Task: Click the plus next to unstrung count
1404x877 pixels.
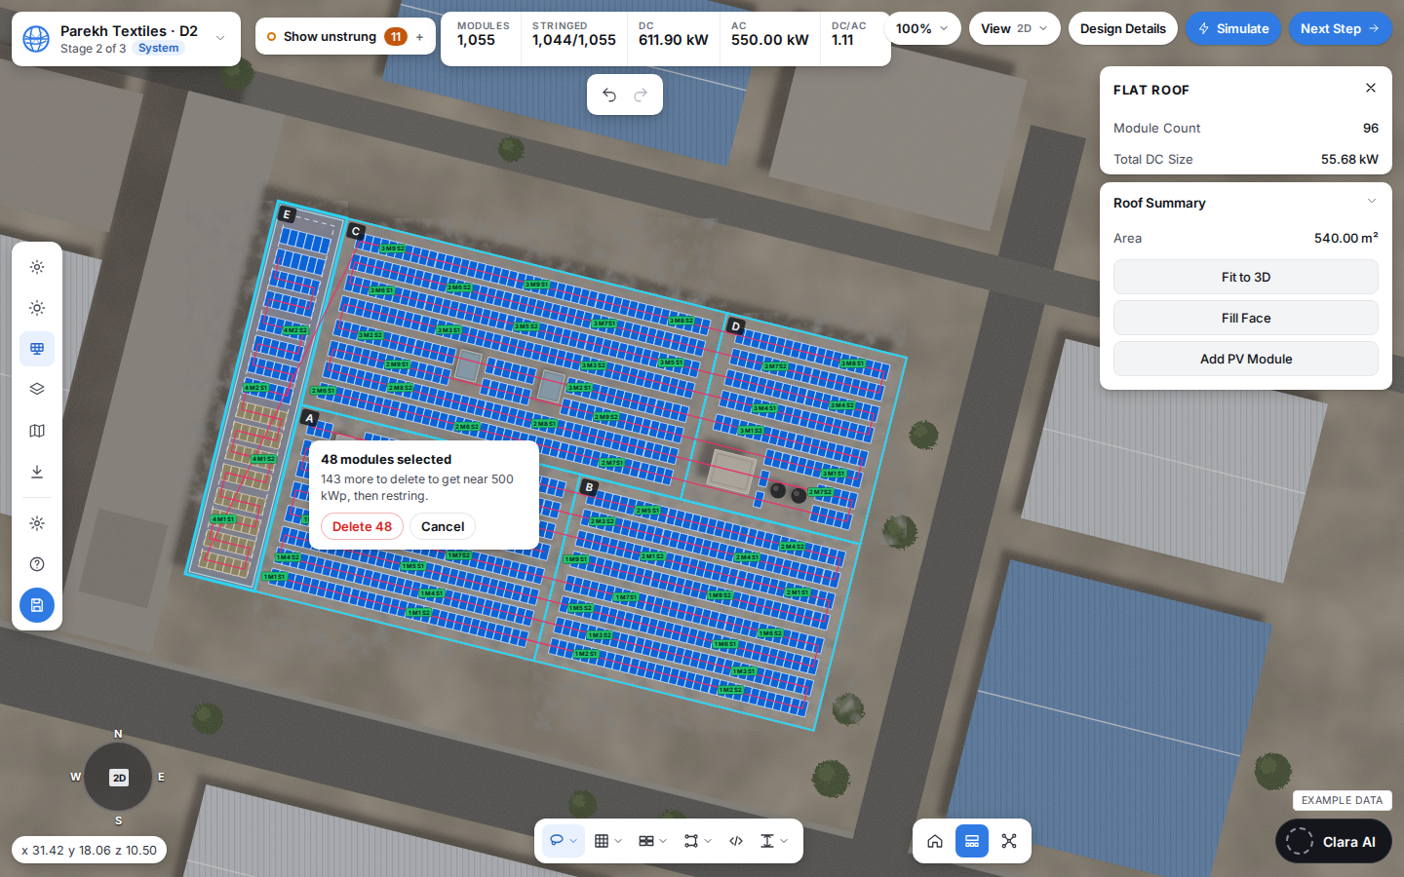Action: [x=420, y=37]
